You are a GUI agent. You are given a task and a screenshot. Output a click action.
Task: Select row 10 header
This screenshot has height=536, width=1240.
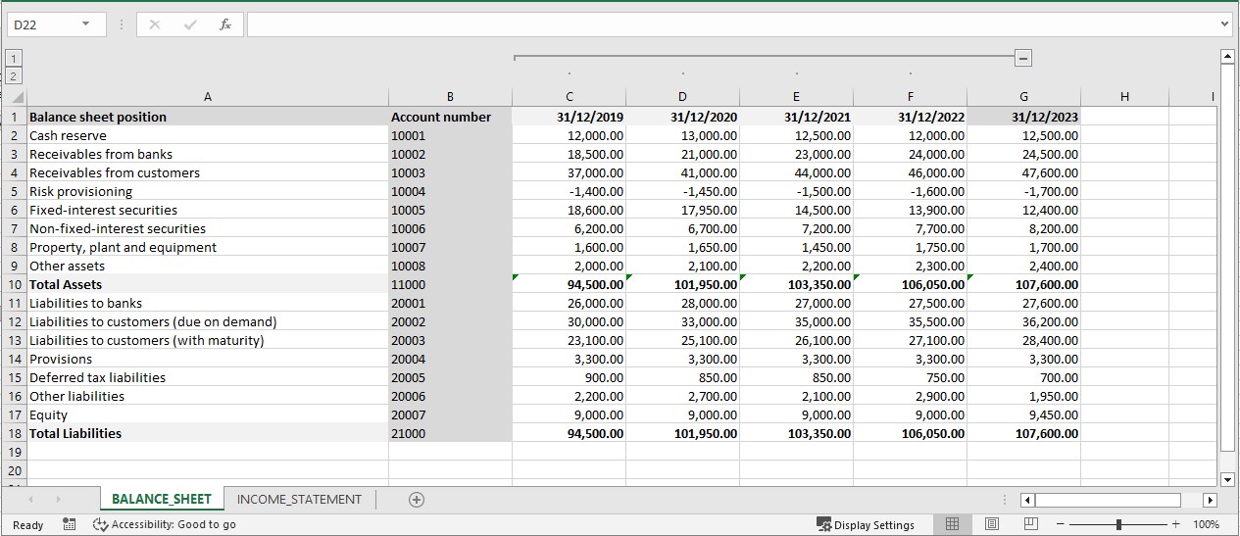coord(14,284)
